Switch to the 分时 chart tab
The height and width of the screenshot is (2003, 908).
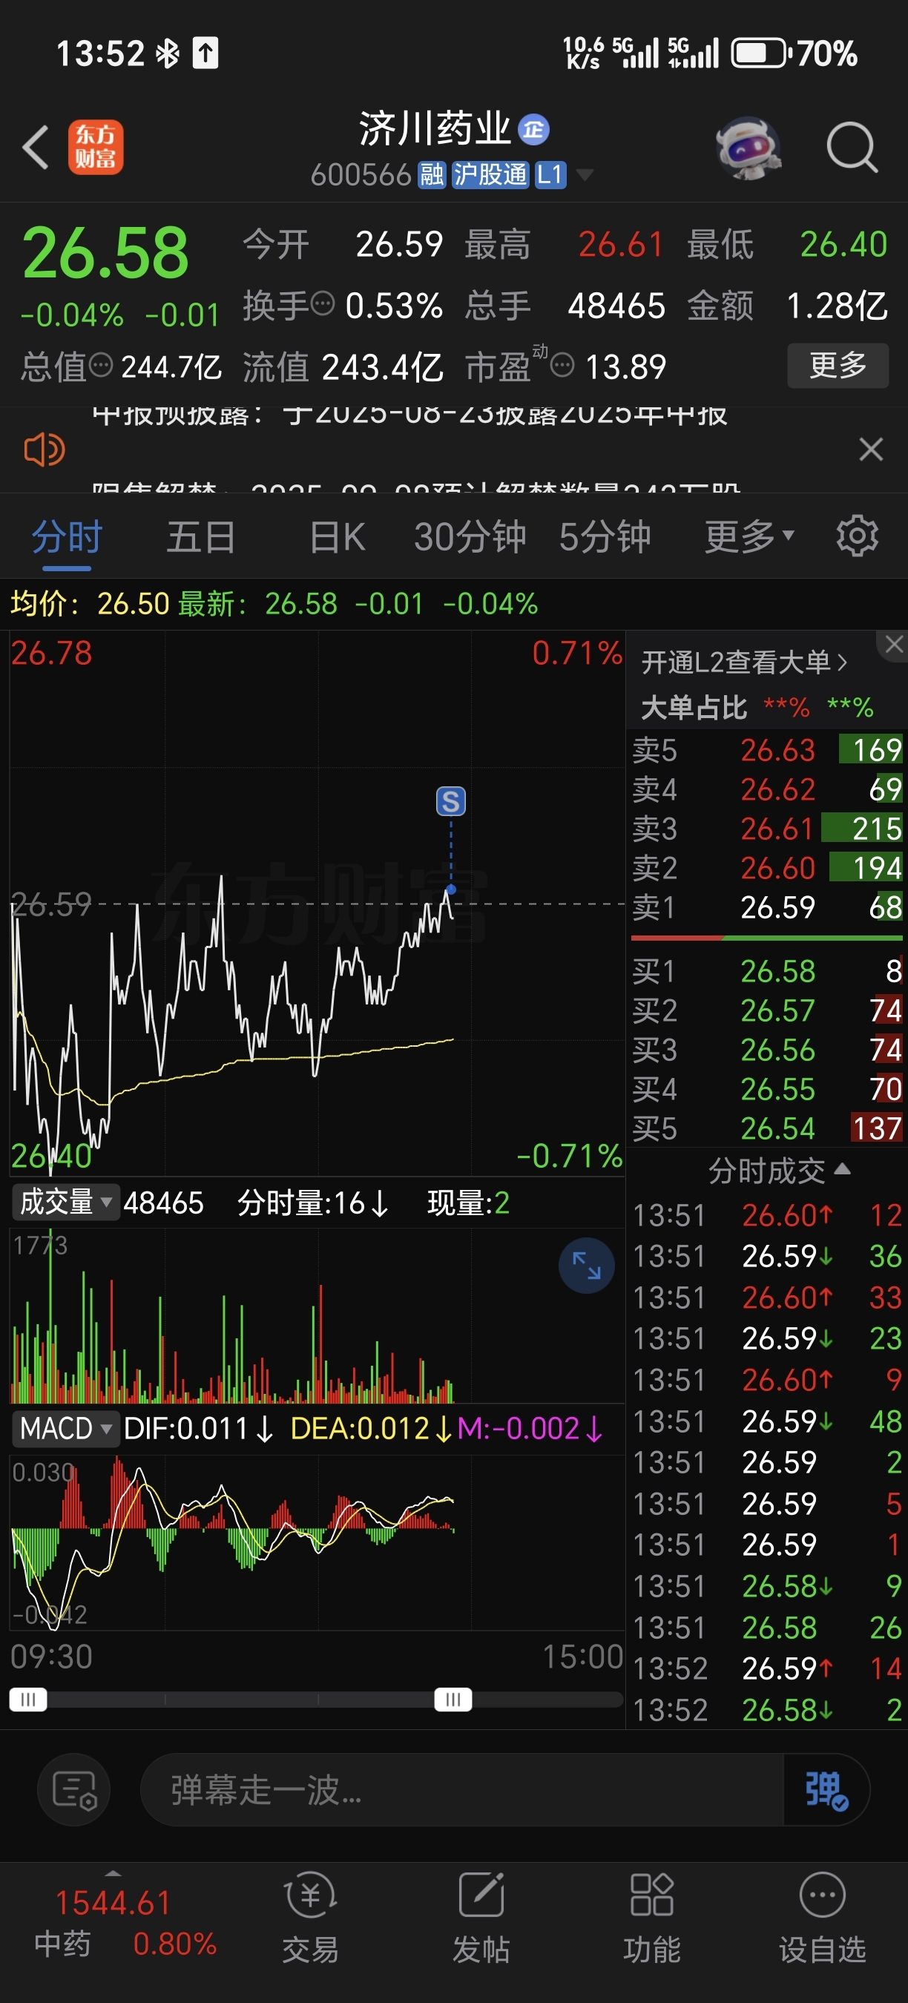[67, 536]
